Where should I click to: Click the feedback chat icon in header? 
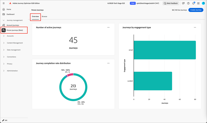183,3
